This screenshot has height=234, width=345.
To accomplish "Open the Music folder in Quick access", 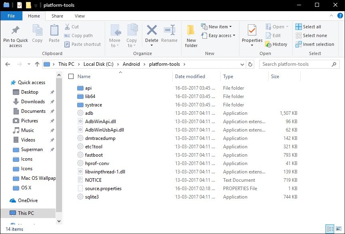I will click(x=28, y=130).
